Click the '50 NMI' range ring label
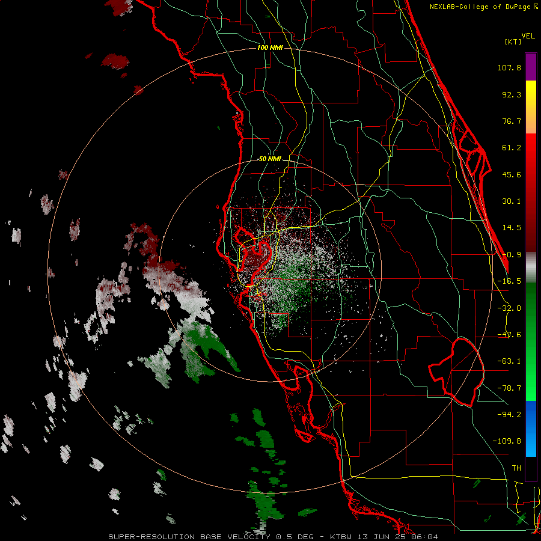This screenshot has width=541, height=541. [x=270, y=159]
